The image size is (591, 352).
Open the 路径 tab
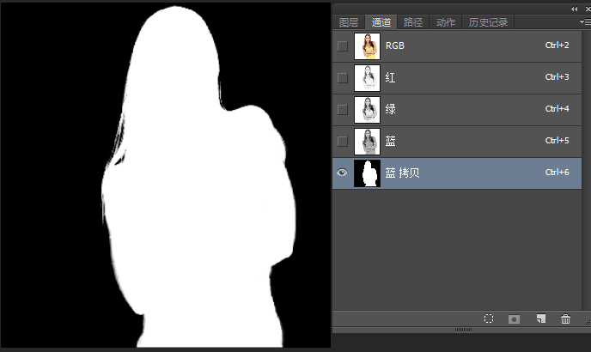413,22
